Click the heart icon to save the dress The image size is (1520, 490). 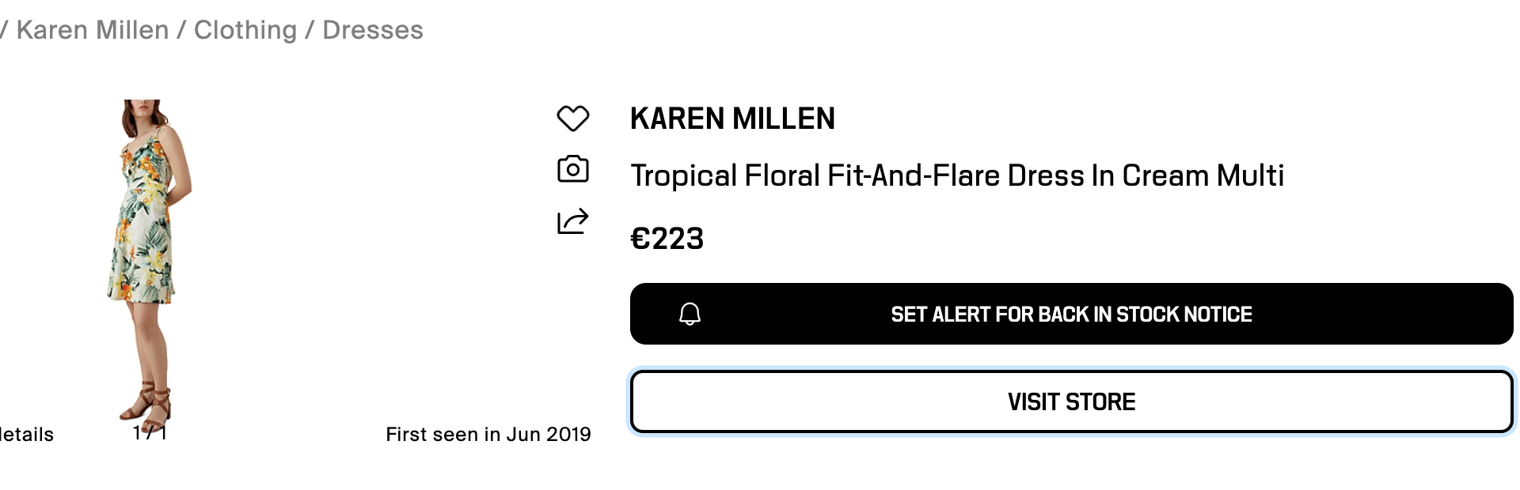(x=572, y=119)
